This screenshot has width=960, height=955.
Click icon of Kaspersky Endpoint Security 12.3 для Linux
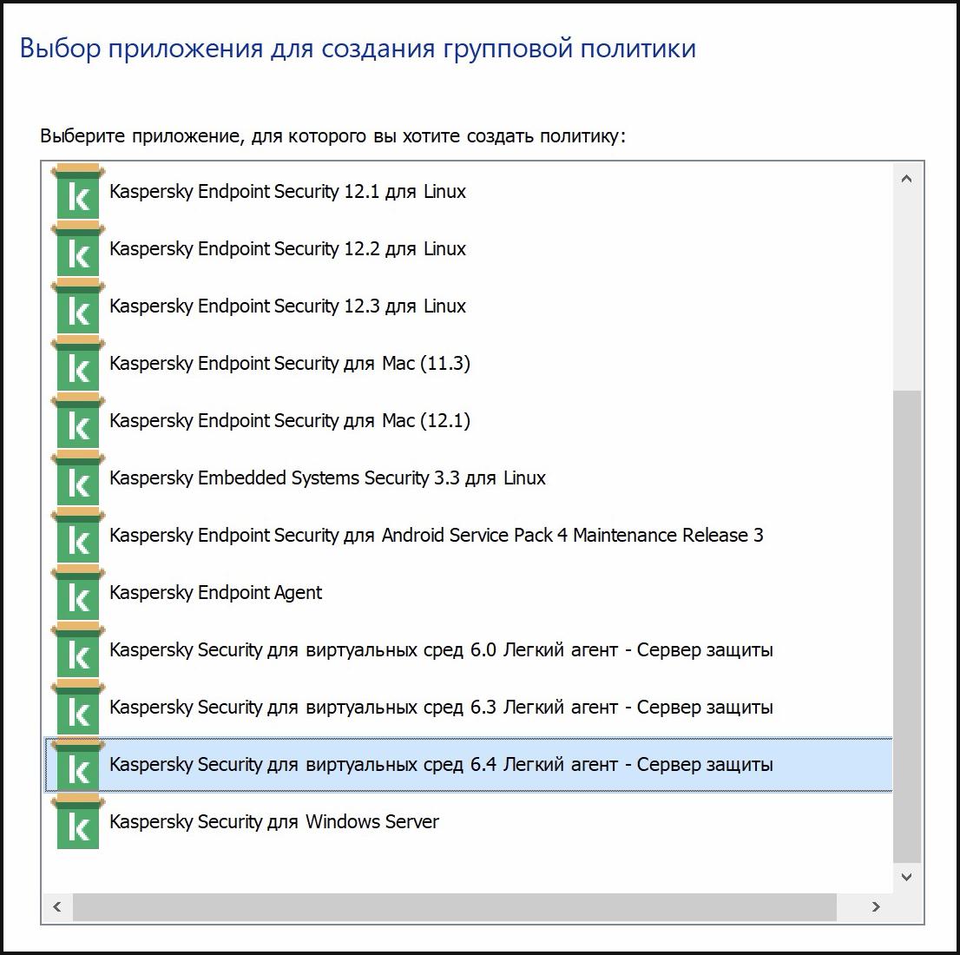pos(78,306)
